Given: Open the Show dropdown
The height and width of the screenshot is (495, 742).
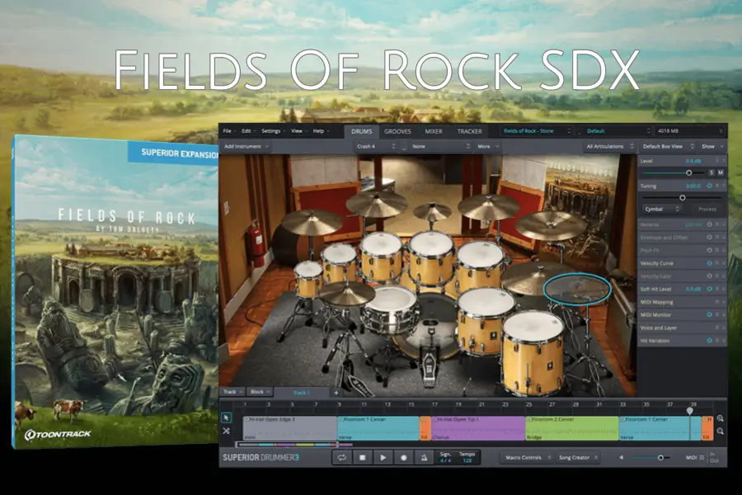Looking at the screenshot, I should pos(712,146).
